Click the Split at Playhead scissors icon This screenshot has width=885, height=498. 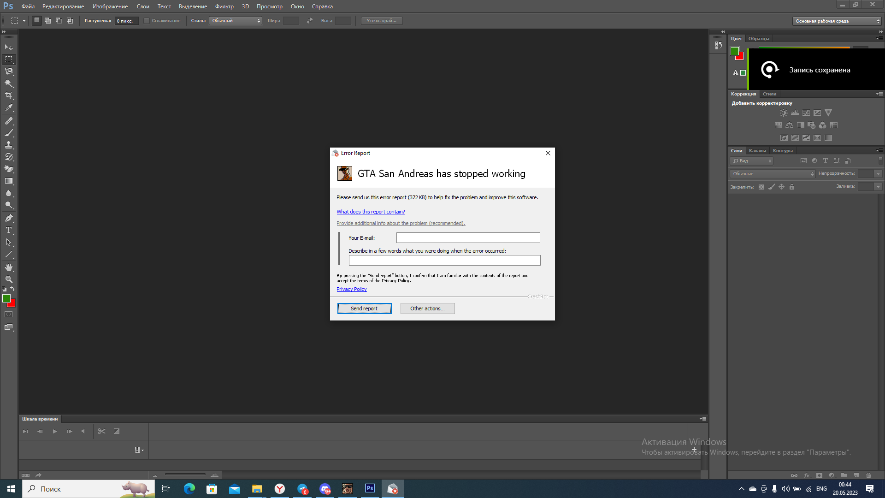[102, 432]
